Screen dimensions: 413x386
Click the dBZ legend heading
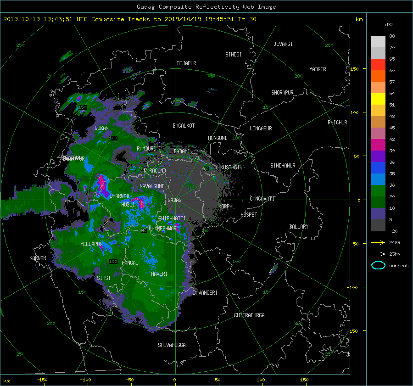pos(389,24)
